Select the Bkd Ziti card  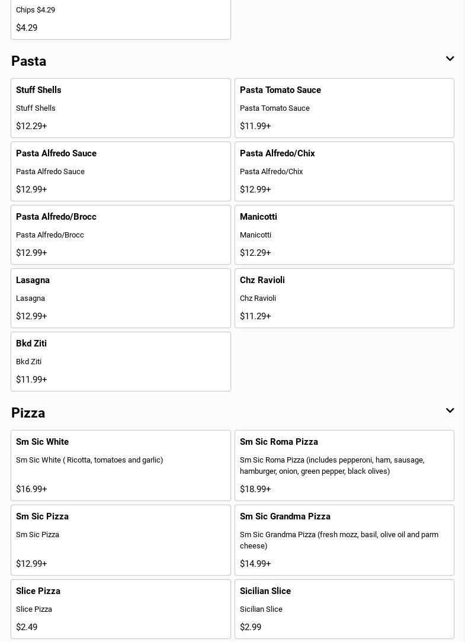[120, 361]
